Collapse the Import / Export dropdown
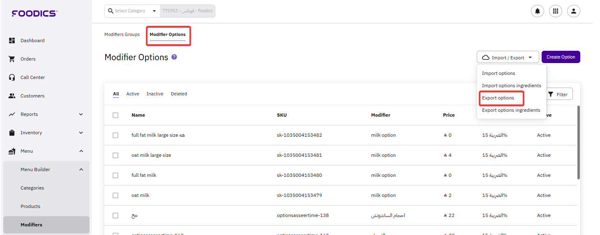Viewport: 600px width, 235px height. pyautogui.click(x=508, y=57)
